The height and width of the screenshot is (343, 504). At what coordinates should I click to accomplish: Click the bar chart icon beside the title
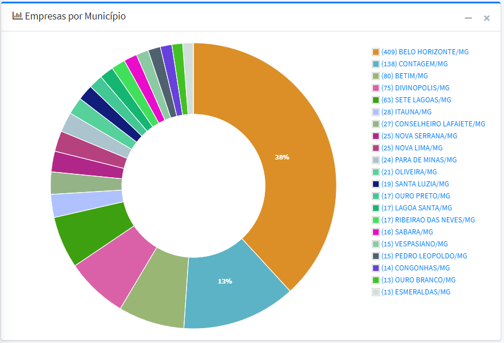[17, 16]
